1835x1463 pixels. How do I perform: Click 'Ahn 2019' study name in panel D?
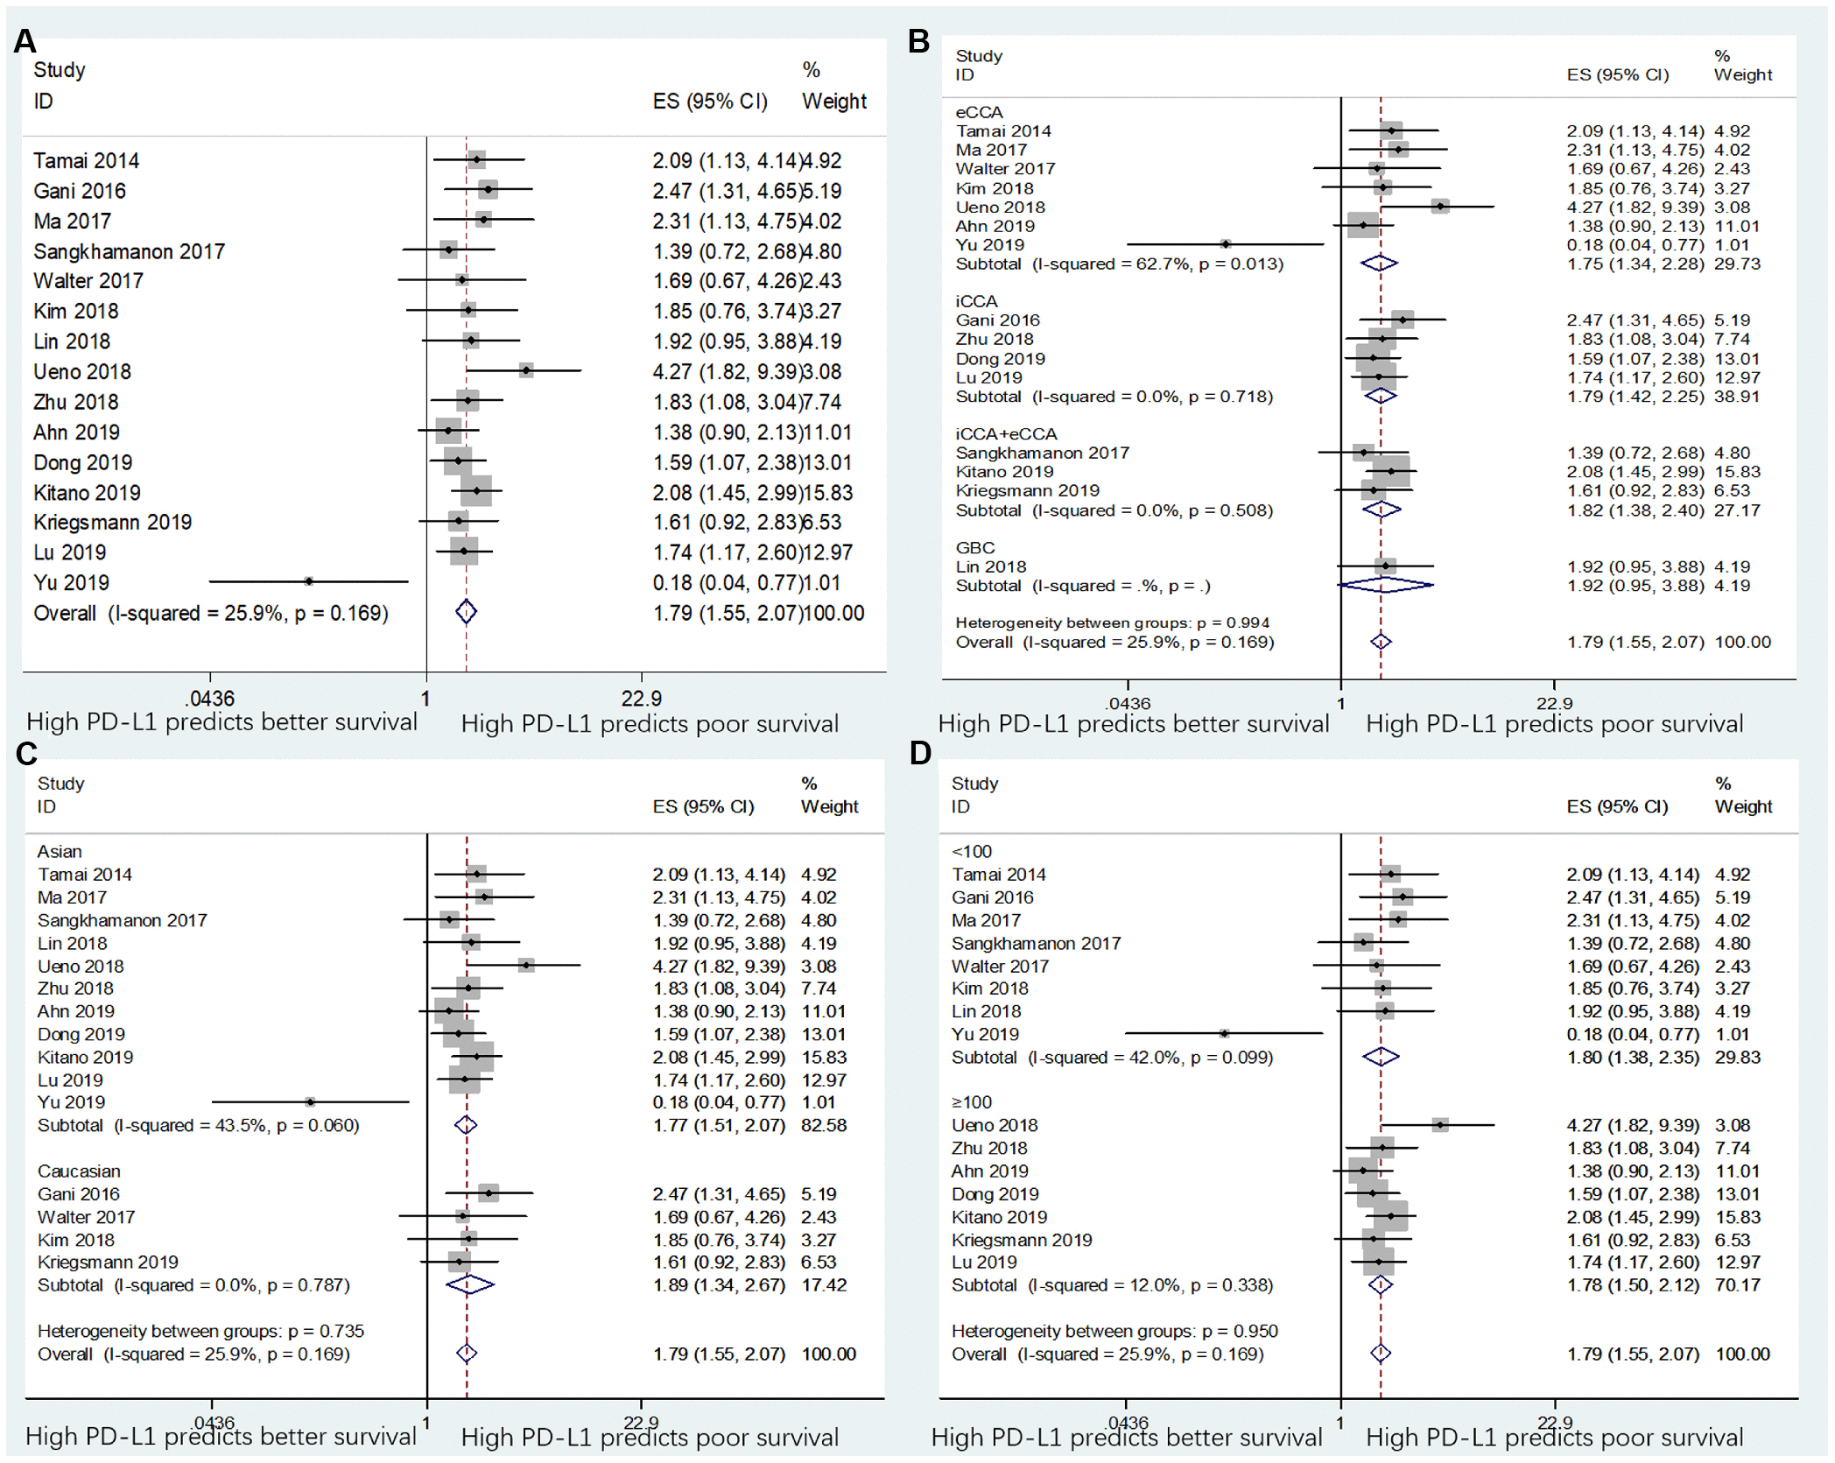point(989,1171)
